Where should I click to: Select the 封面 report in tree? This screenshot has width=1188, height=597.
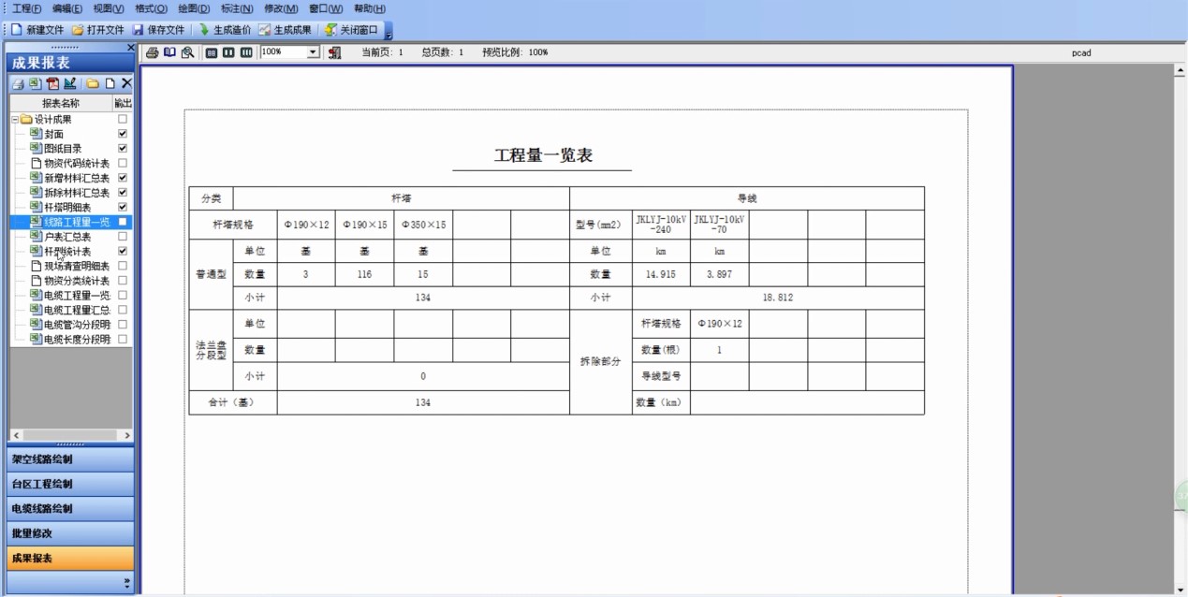53,134
